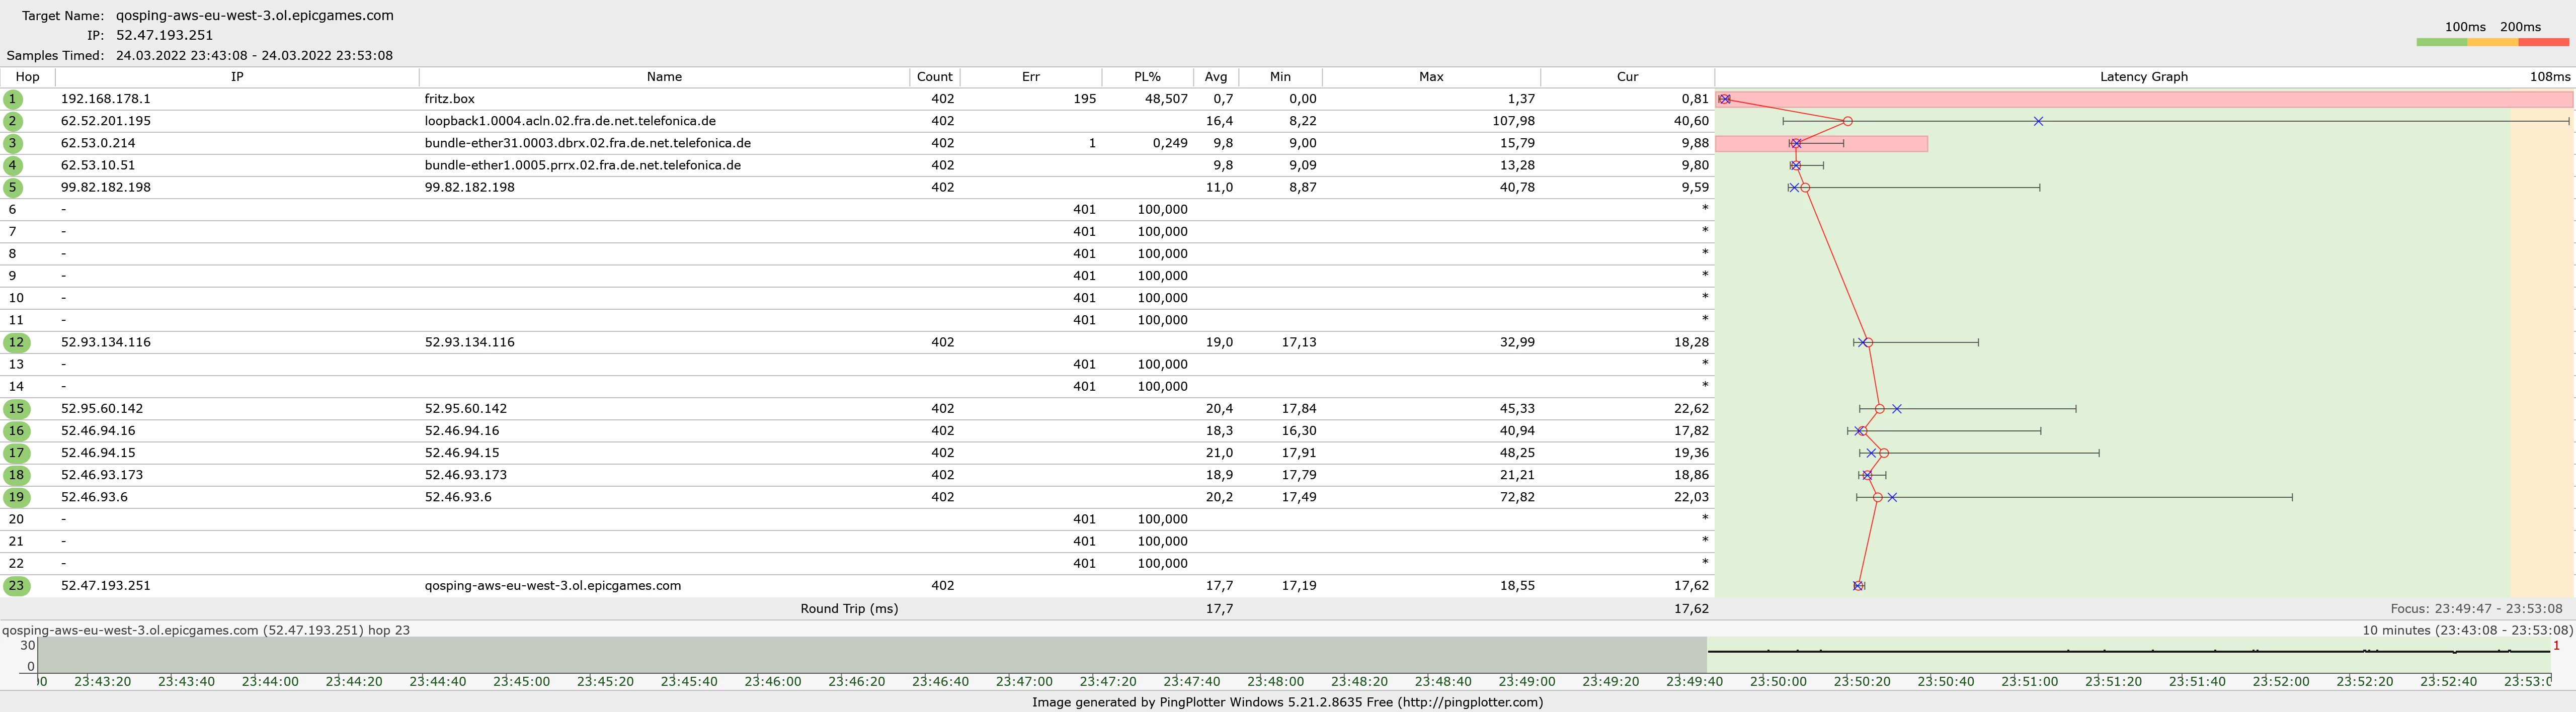This screenshot has width=2576, height=712.
Task: Click the final hop 23 green circle
Action: pos(16,586)
